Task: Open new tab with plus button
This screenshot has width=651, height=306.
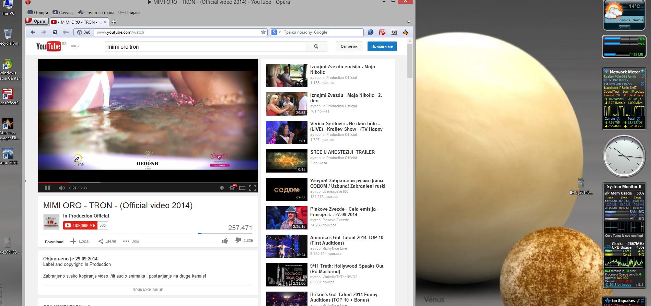Action: [x=114, y=22]
